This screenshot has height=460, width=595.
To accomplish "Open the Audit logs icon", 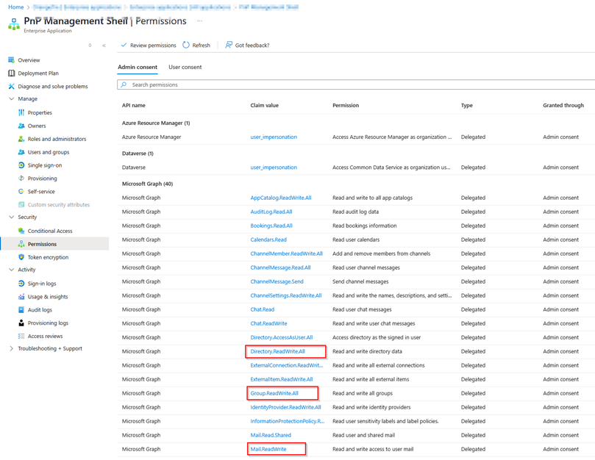I will (21, 310).
